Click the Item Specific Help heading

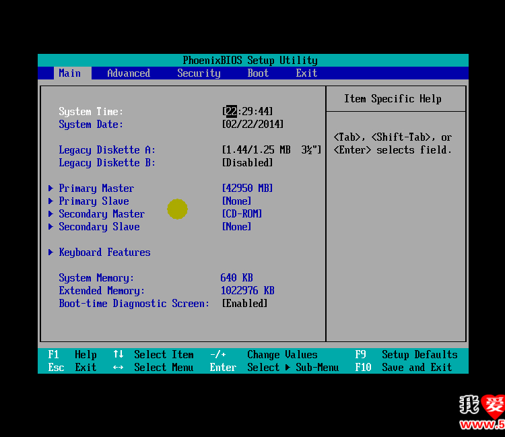tap(393, 98)
